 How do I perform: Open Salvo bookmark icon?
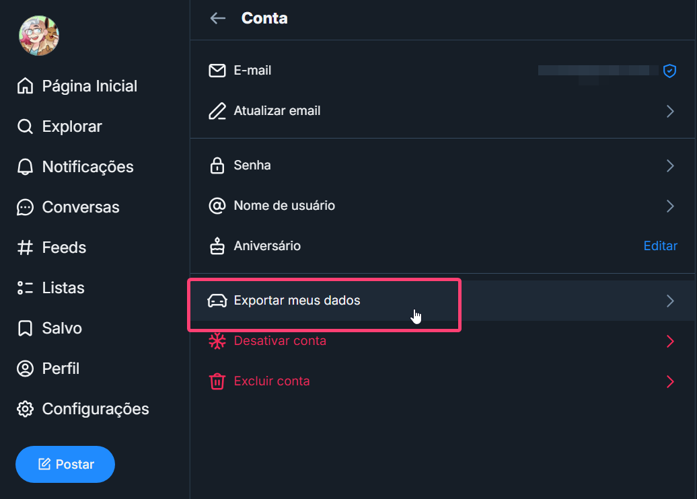[x=25, y=328]
